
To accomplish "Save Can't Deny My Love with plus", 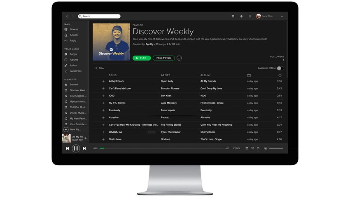I will (x=103, y=89).
